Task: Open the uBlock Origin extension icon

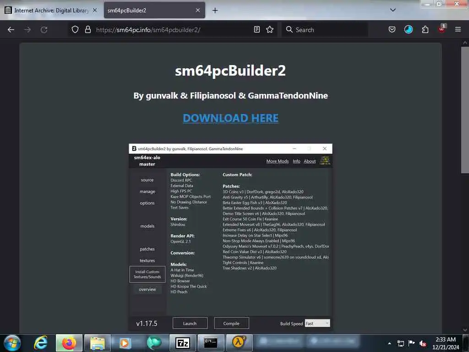Action: (442, 29)
